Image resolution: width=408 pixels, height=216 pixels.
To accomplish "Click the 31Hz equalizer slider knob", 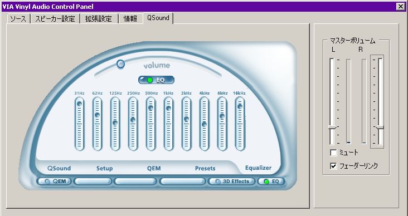I will [79, 104].
